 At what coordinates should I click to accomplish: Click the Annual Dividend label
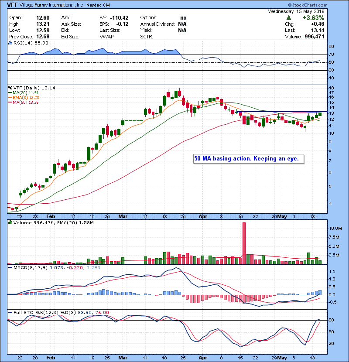tap(158, 24)
